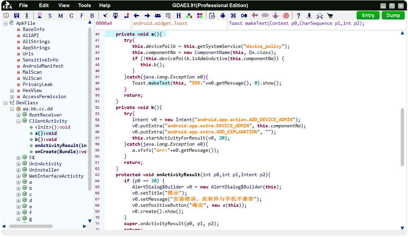Click the purple interlocked diamonds icon

coord(265,16)
